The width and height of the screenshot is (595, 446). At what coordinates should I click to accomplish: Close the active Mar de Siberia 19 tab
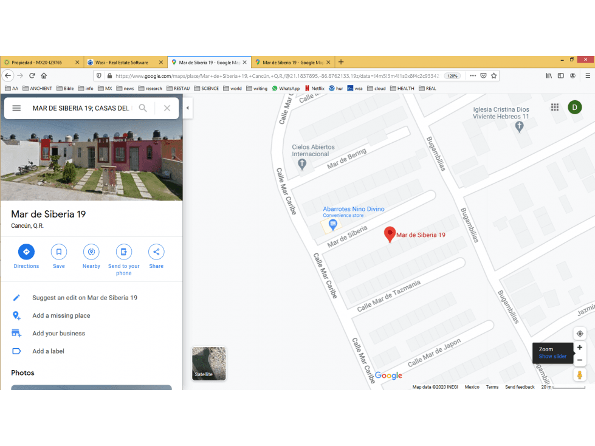(x=245, y=63)
